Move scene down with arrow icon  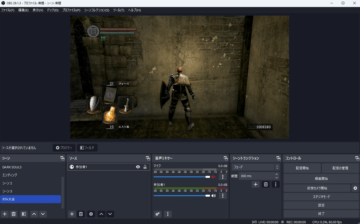(43, 214)
